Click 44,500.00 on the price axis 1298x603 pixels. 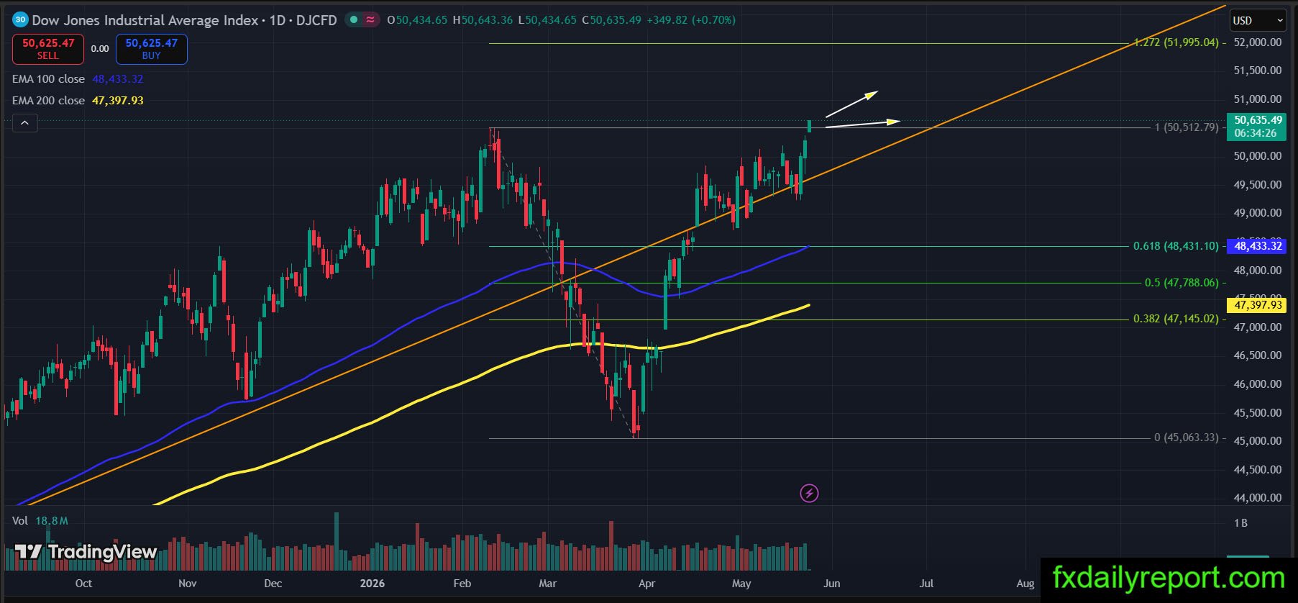[x=1258, y=470]
